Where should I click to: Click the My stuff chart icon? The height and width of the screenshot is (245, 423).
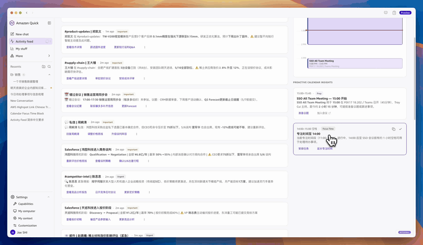pyautogui.click(x=12, y=48)
